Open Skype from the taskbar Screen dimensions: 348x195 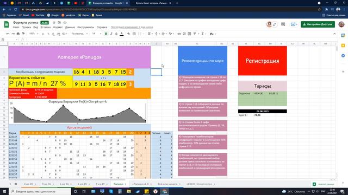(111, 191)
